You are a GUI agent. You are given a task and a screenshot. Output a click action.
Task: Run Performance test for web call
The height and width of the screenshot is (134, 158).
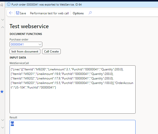tap(49, 13)
